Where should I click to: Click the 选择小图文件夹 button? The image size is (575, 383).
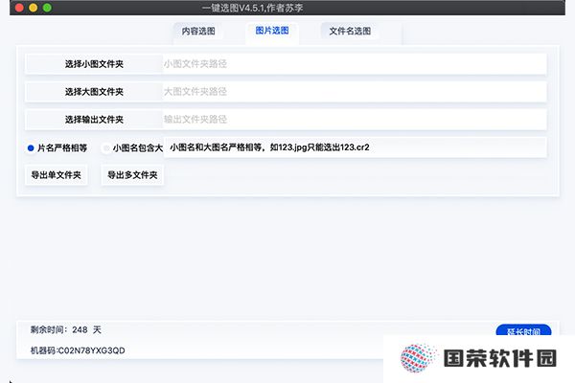coord(94,64)
